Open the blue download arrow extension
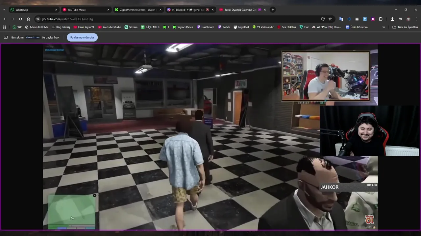 point(365,19)
